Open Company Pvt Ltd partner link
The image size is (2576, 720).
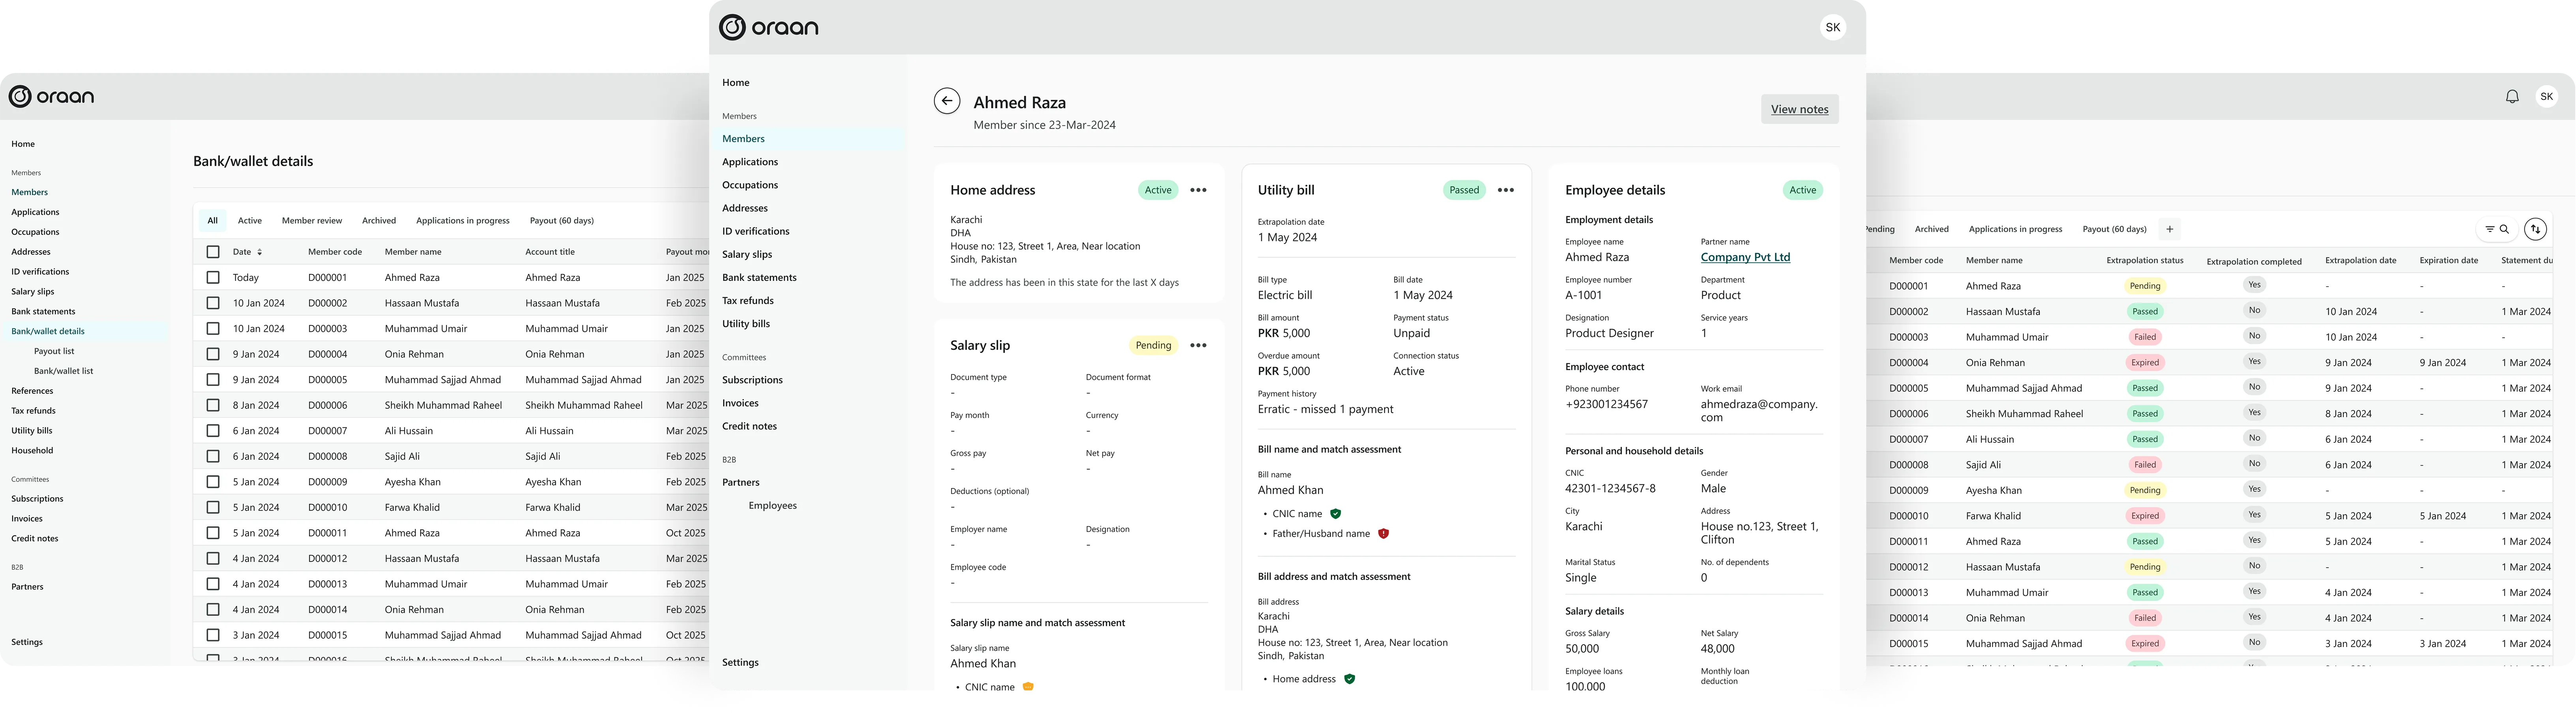pyautogui.click(x=1745, y=257)
